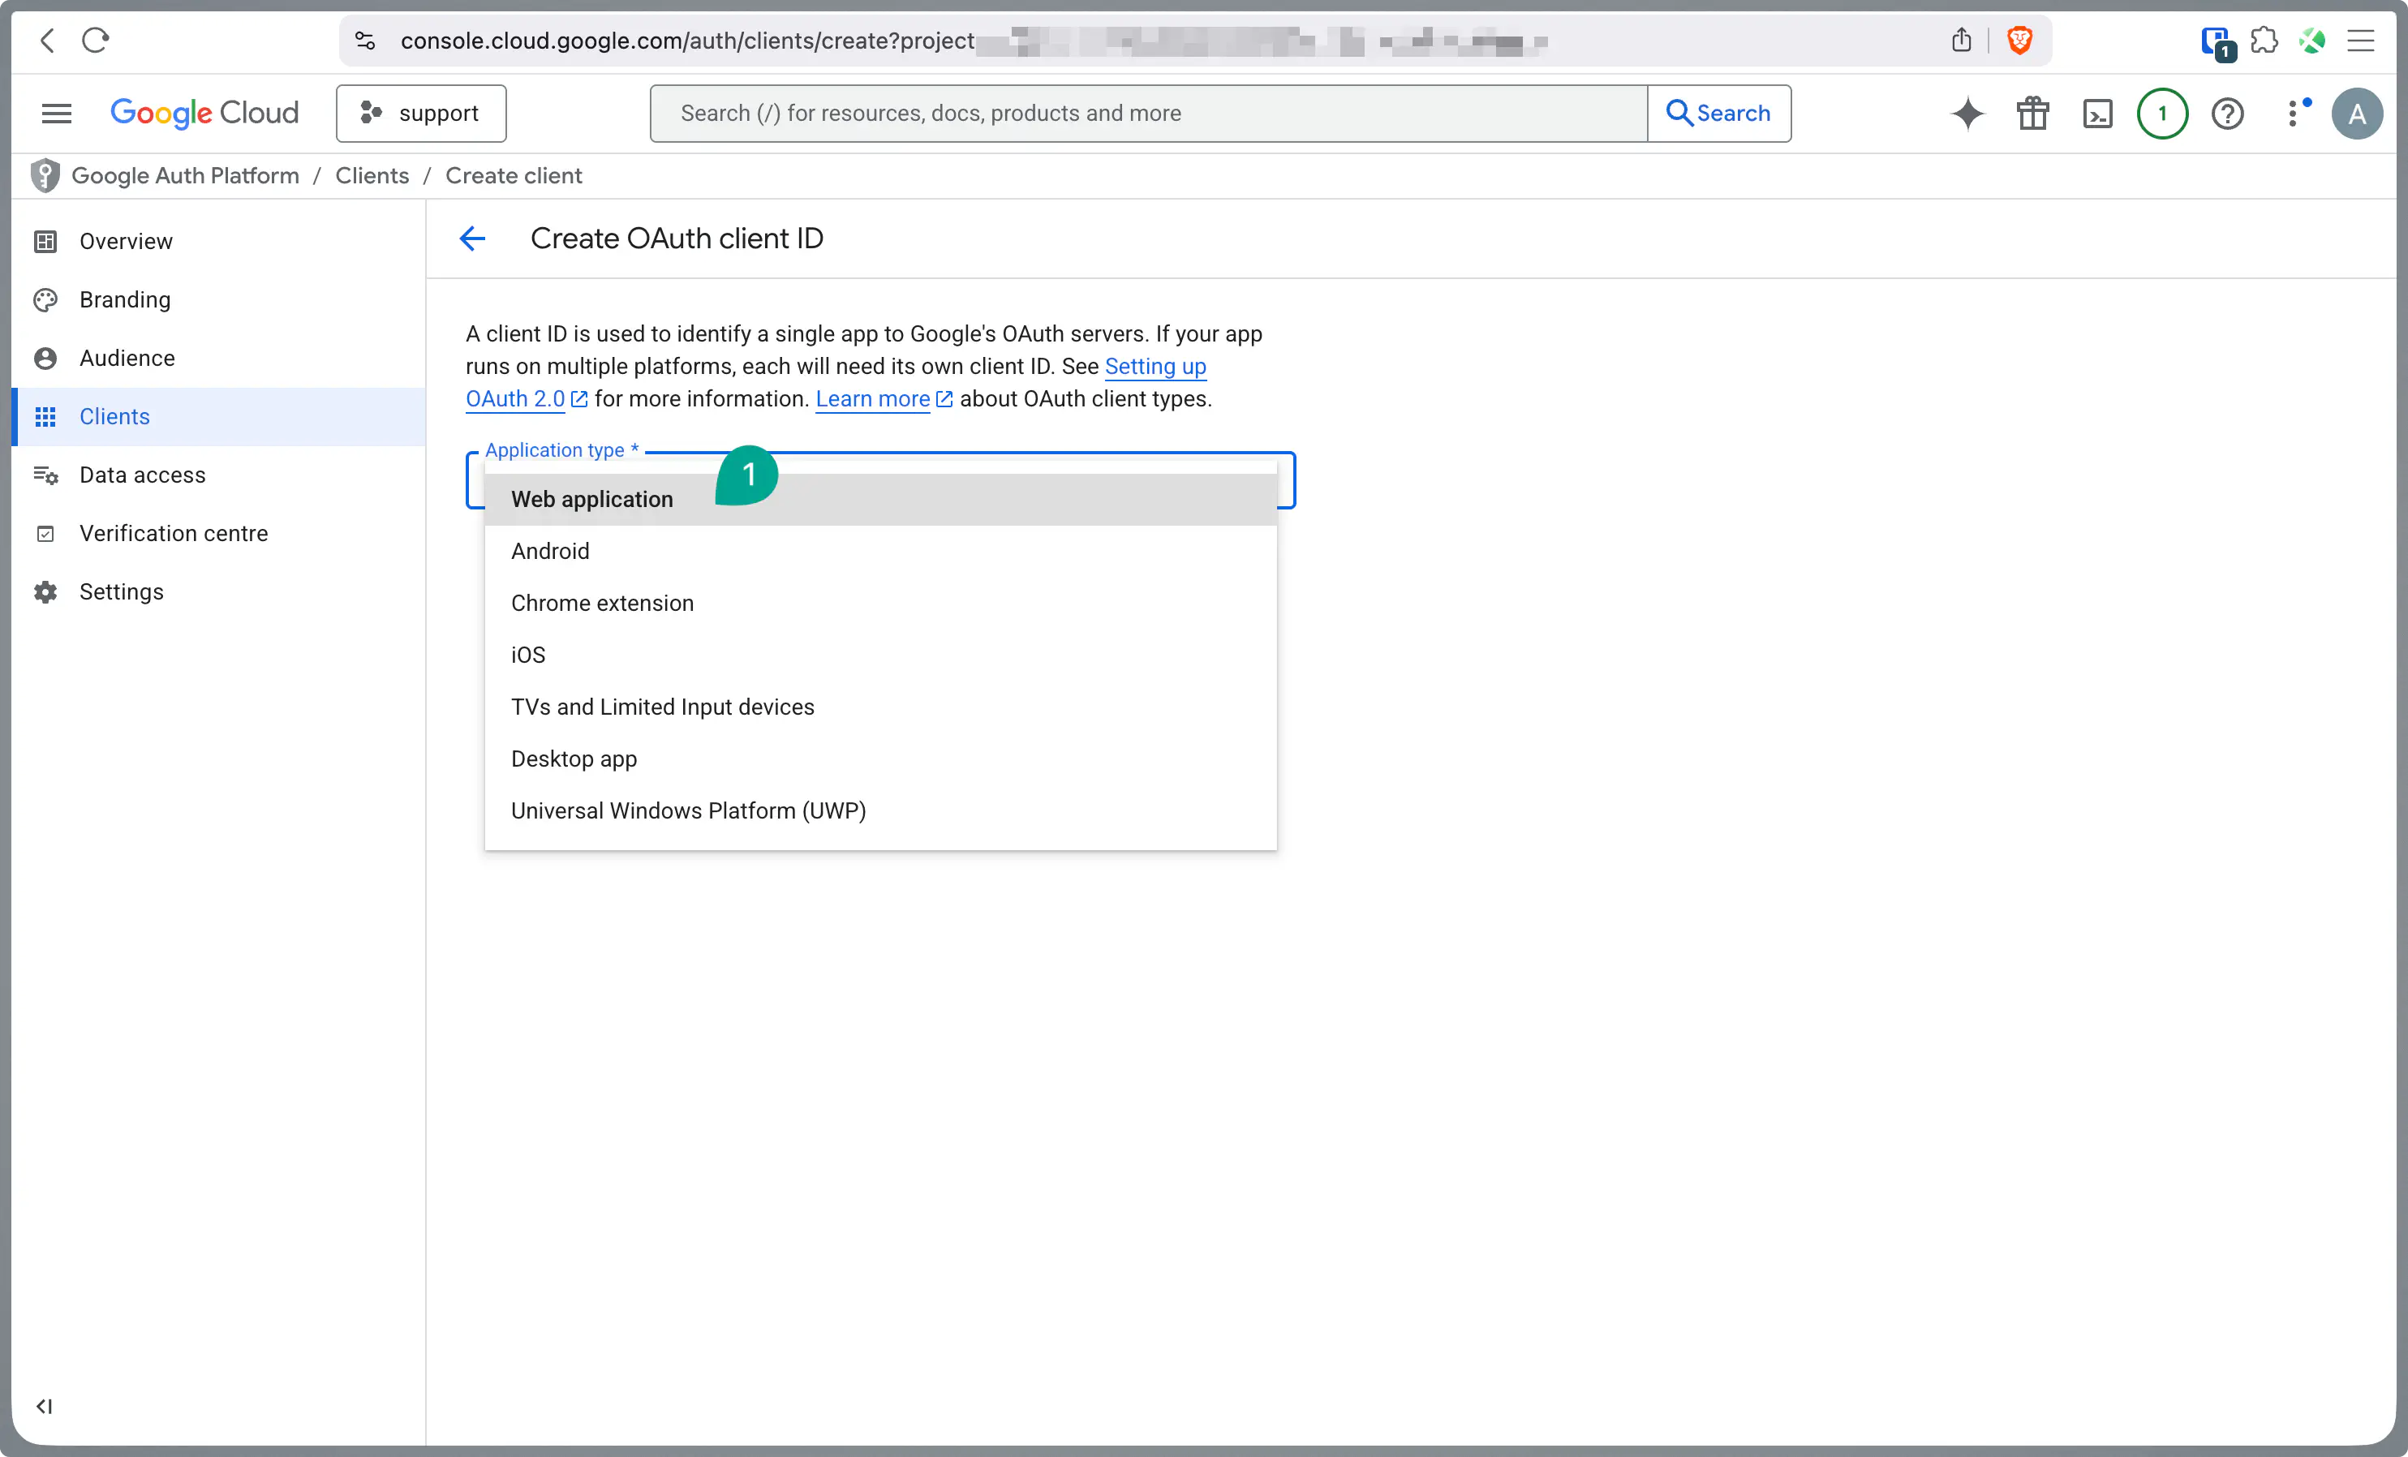Click the blue back arrow
Viewport: 2408px width, 1457px height.
point(472,239)
